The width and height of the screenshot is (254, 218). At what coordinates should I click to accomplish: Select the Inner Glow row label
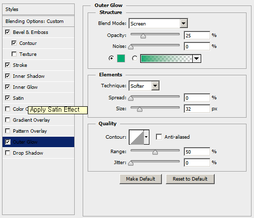tap(25, 87)
